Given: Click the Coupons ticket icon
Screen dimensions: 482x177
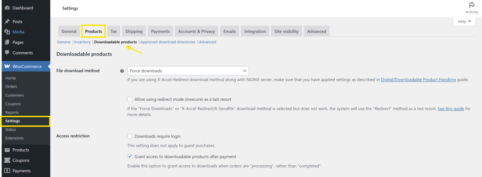Looking at the screenshot, I should (8, 161).
